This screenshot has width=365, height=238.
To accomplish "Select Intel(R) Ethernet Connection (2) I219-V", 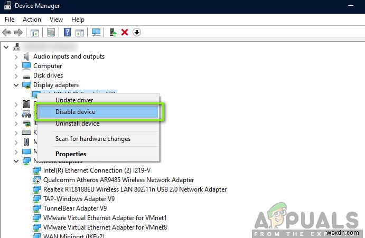I will (x=97, y=170).
